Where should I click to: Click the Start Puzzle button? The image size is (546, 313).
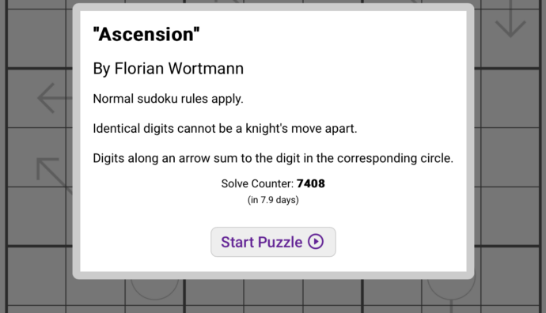pos(273,242)
